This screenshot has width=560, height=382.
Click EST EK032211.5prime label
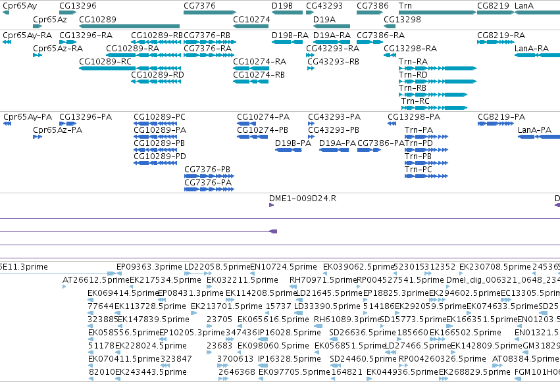(243, 280)
